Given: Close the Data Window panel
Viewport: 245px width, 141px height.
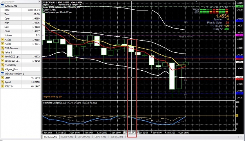Looking at the screenshot, I should click(39, 2).
